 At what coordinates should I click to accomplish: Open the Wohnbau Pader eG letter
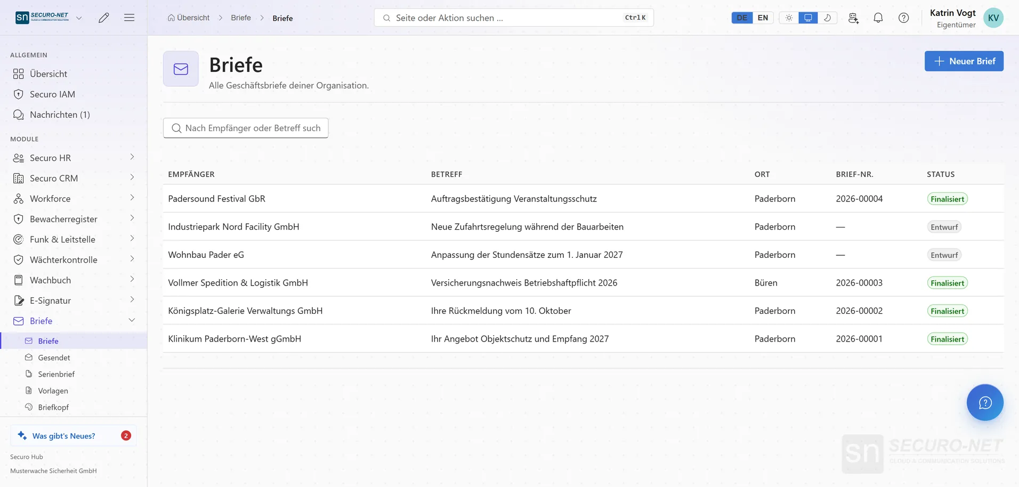pyautogui.click(x=583, y=255)
